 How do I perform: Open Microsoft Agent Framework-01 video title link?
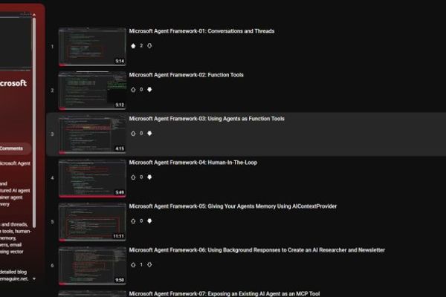[201, 31]
